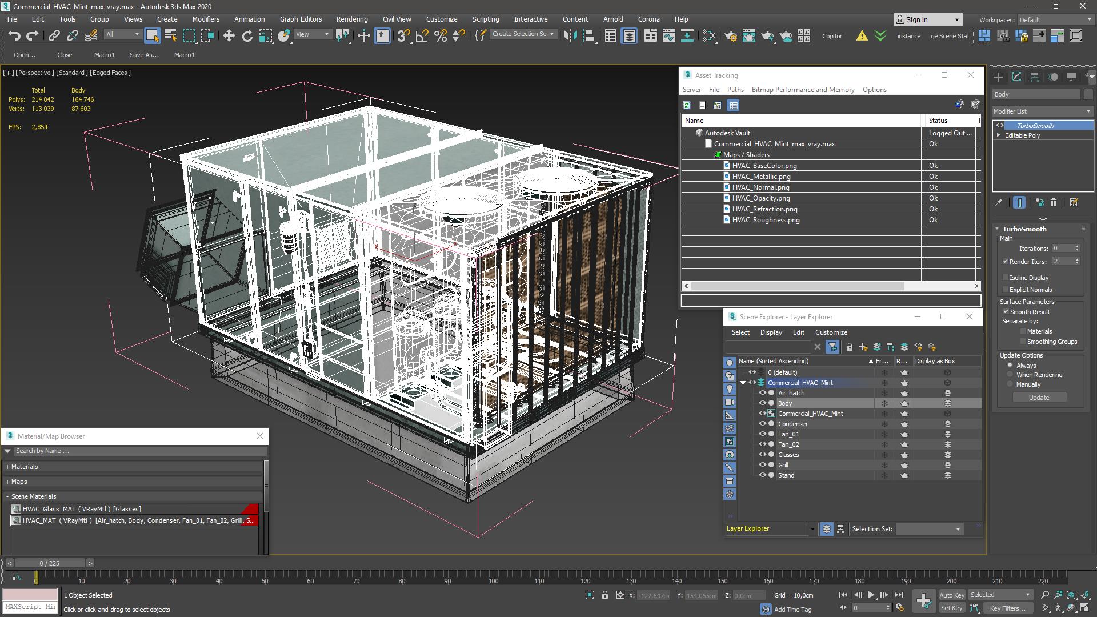This screenshot has width=1097, height=617.
Task: Open the View reference coordinate dropdown
Action: [312, 35]
